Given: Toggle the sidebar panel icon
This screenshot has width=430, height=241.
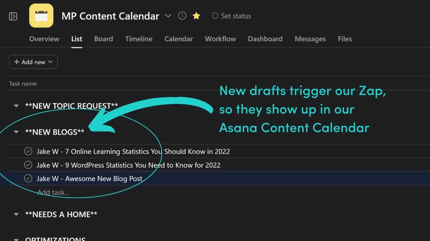Looking at the screenshot, I should (13, 16).
